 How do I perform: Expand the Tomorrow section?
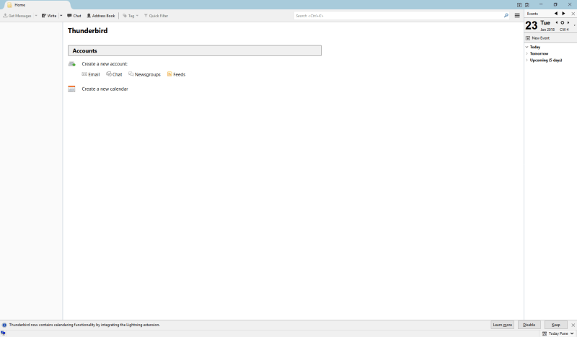click(x=527, y=54)
